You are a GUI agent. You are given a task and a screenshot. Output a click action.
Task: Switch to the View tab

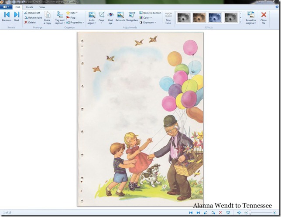click(42, 7)
